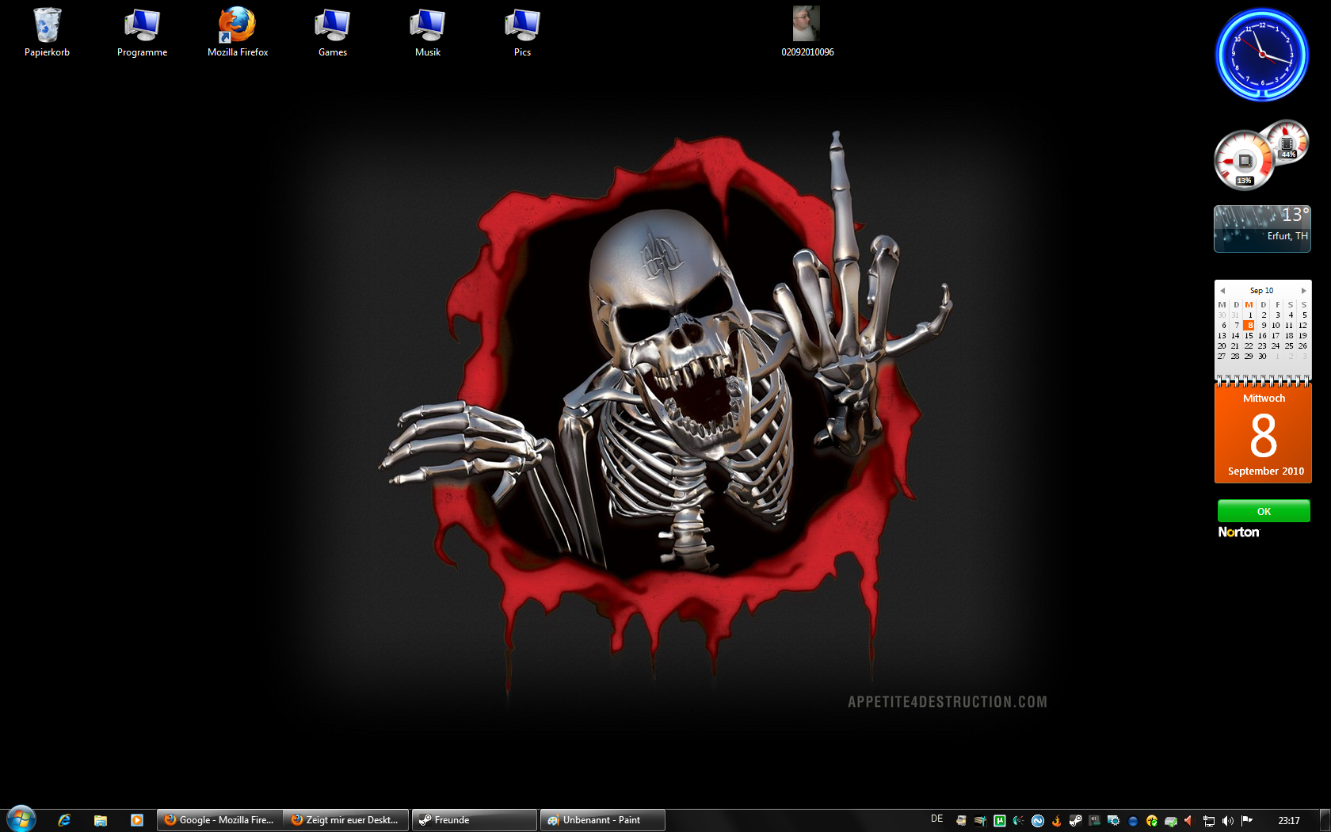This screenshot has height=832, width=1331.
Task: Switch to Unbenannt - Paint window
Action: click(603, 820)
